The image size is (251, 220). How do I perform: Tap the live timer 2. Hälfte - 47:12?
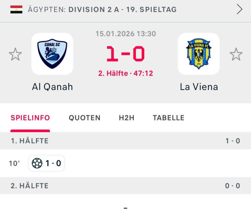click(x=125, y=73)
